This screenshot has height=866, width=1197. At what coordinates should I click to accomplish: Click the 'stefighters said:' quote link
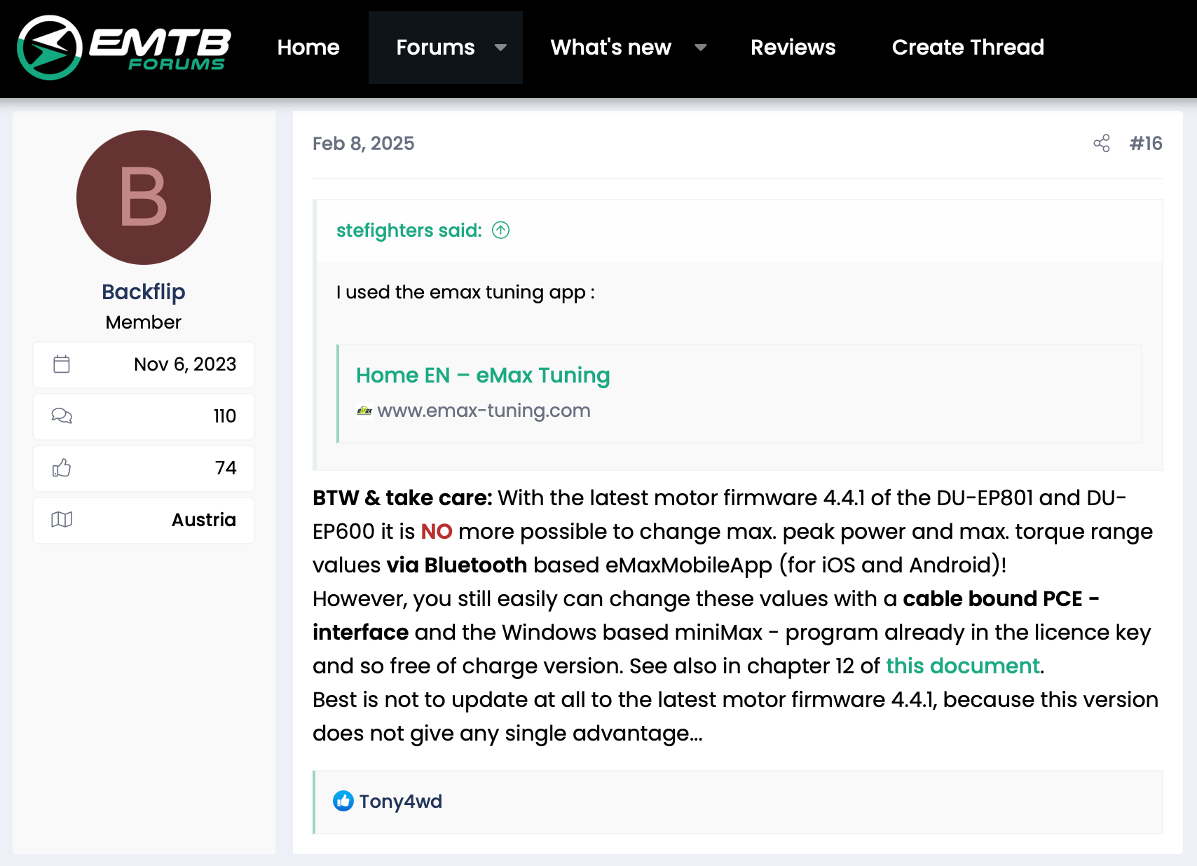coord(409,231)
